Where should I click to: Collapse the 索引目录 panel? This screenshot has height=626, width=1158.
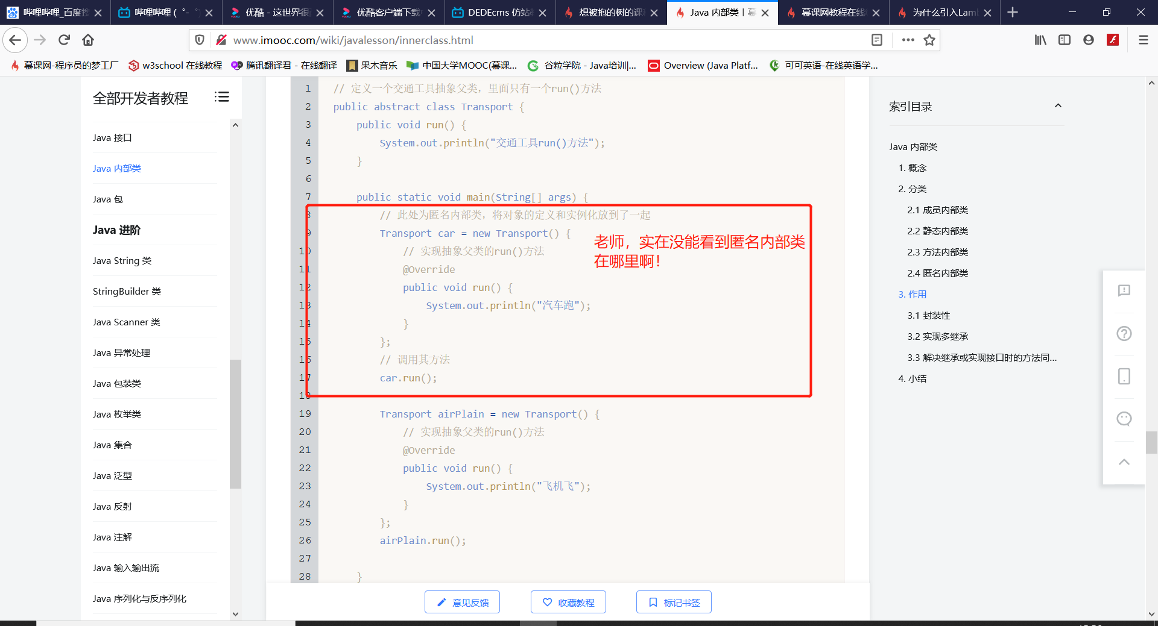(1058, 106)
